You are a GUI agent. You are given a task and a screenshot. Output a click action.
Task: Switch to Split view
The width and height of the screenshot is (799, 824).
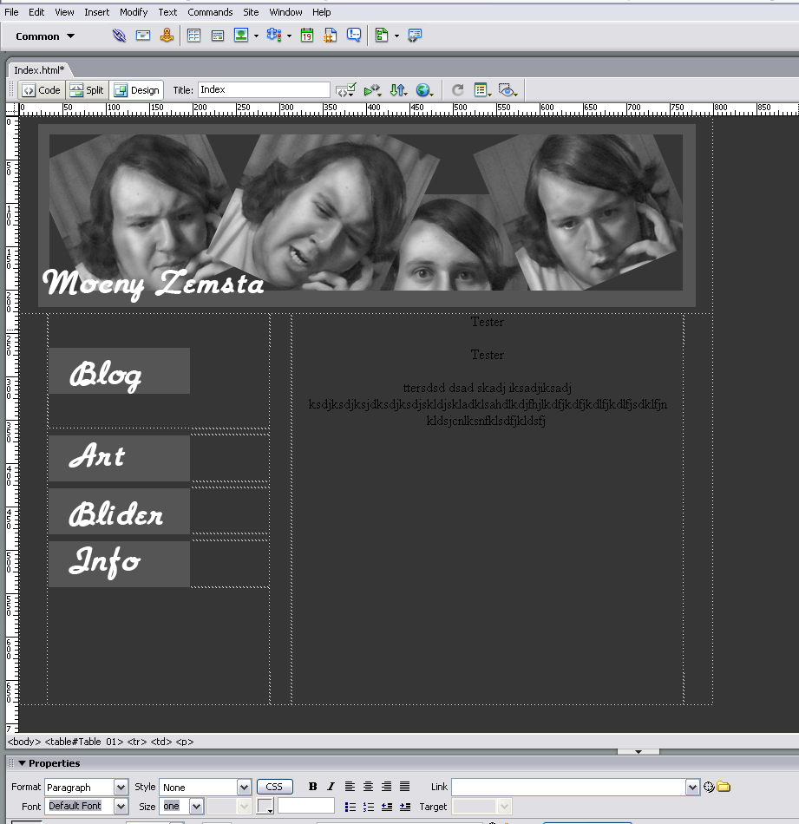pos(88,90)
